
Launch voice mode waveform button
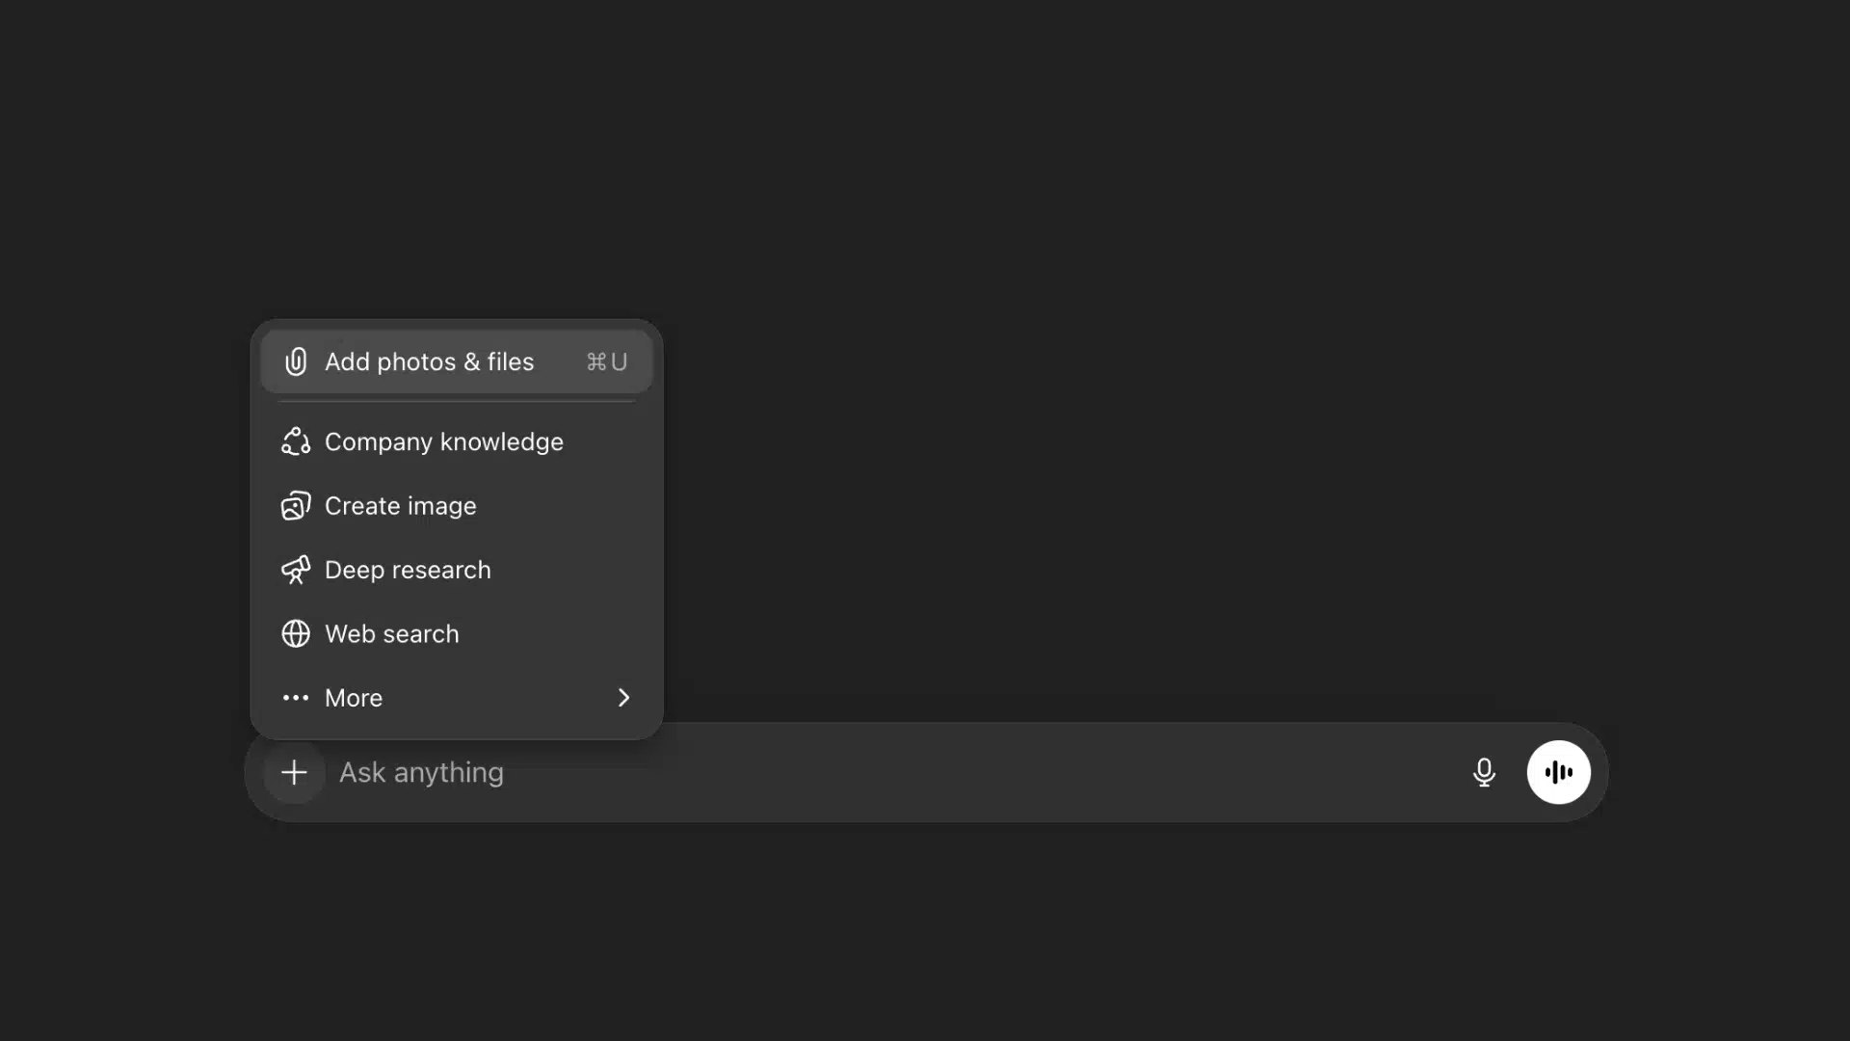(1558, 772)
